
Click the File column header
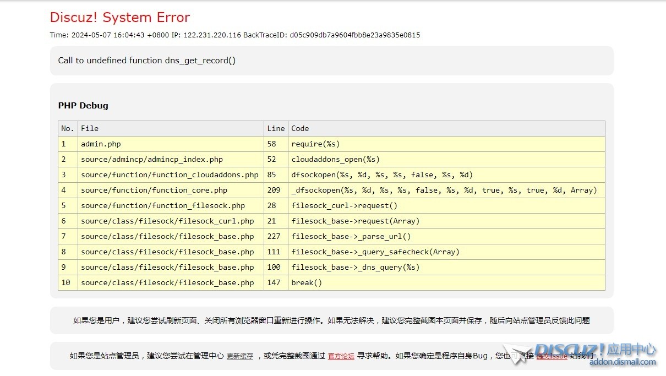point(90,129)
